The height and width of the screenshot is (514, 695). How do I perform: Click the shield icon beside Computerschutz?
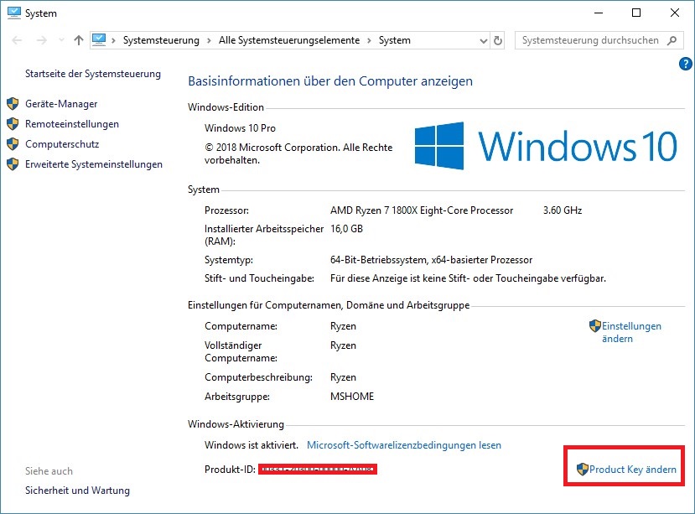point(13,144)
